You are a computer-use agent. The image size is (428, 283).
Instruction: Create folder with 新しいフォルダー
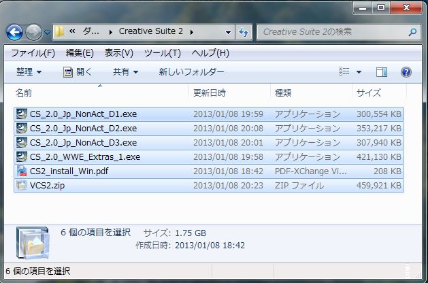pyautogui.click(x=191, y=72)
